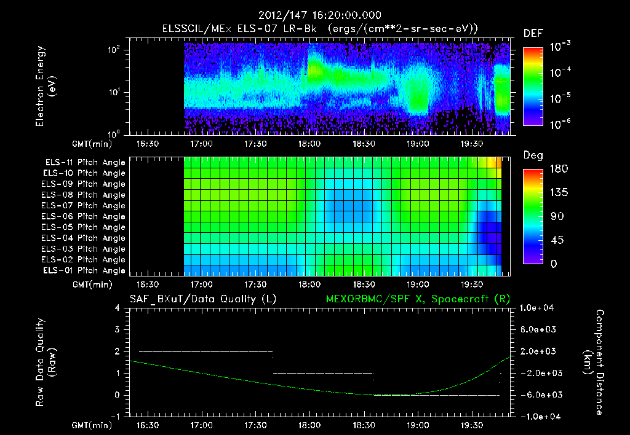Click the 1.0e+04 right axis tick label
Viewport: 630px width, 435px height.
pos(536,308)
